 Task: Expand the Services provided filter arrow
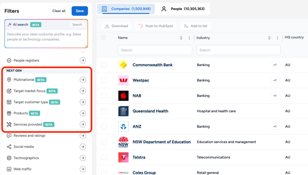(83, 124)
